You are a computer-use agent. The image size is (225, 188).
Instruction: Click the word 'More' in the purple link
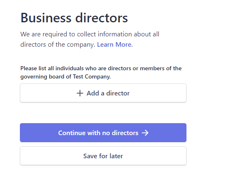(123, 45)
